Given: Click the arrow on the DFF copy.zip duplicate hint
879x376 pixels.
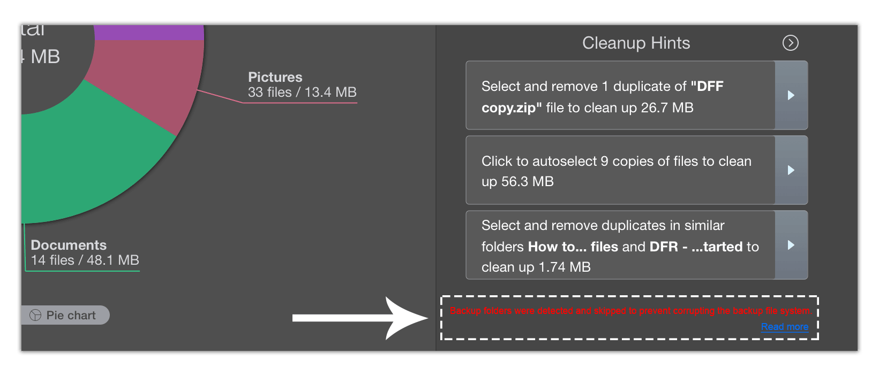Looking at the screenshot, I should (791, 96).
